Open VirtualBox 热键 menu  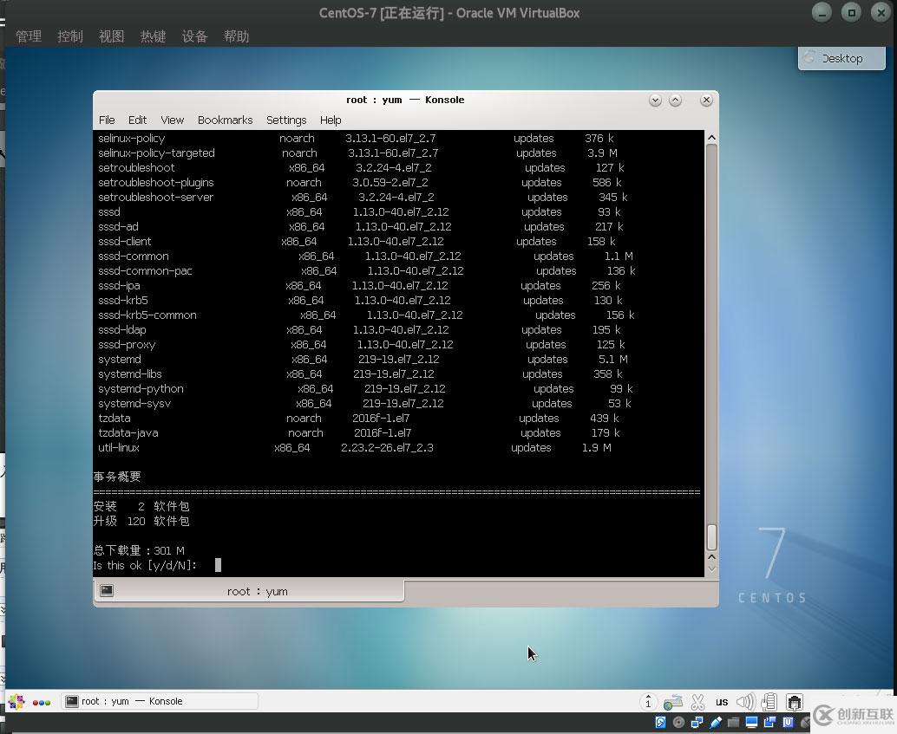coord(154,36)
